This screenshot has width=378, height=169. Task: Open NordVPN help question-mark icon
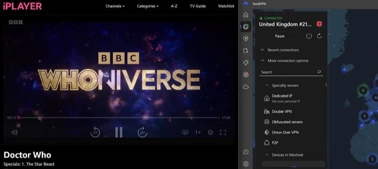tap(246, 152)
